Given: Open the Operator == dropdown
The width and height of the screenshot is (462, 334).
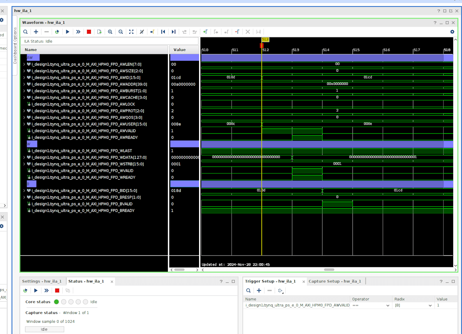Looking at the screenshot, I should [371, 306].
